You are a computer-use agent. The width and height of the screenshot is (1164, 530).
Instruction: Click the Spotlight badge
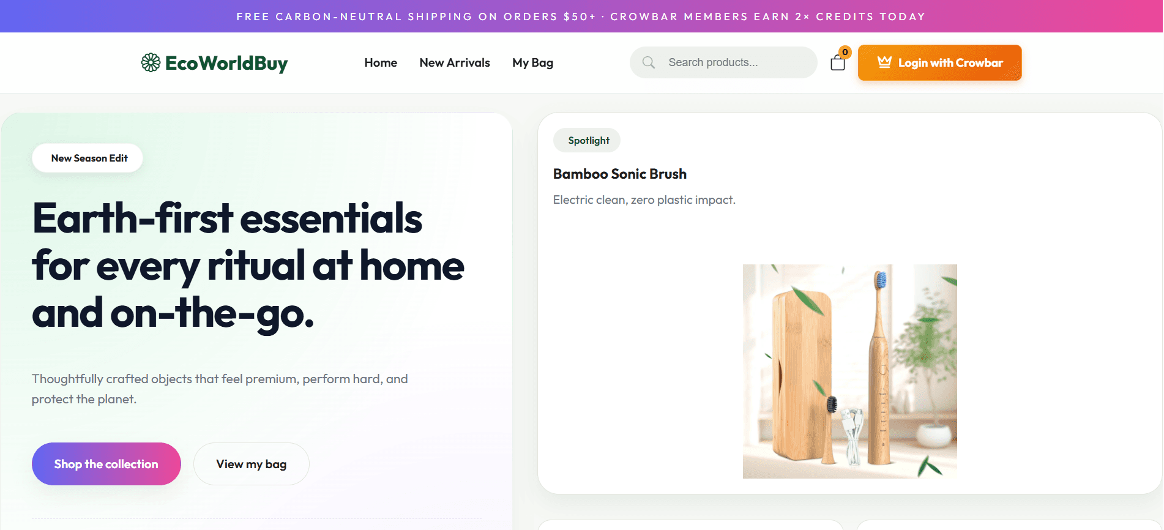587,140
